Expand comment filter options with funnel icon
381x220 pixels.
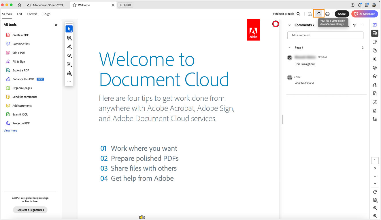[x=354, y=25]
